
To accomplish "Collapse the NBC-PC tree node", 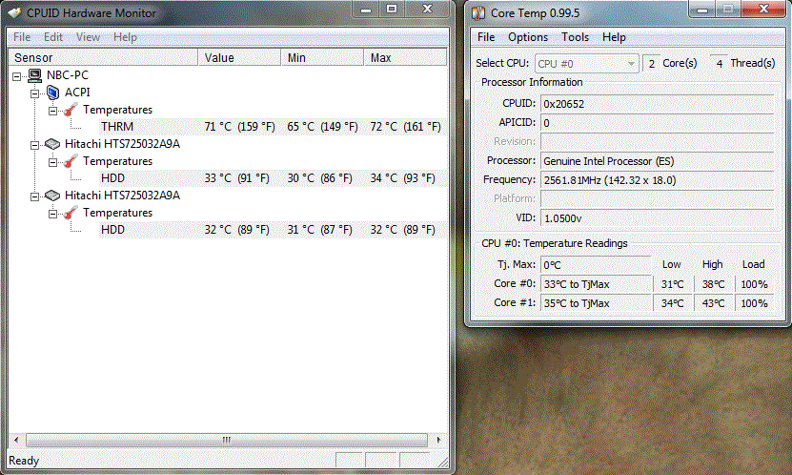I will click(x=16, y=76).
